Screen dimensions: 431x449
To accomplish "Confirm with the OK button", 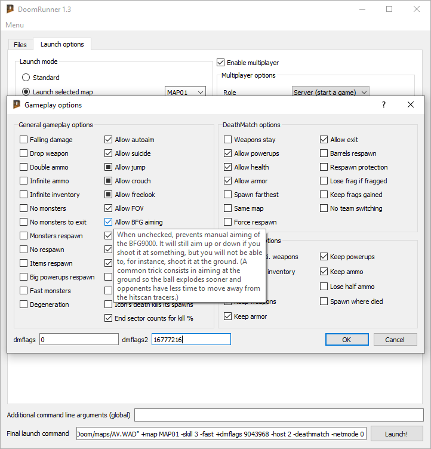I will coord(347,339).
